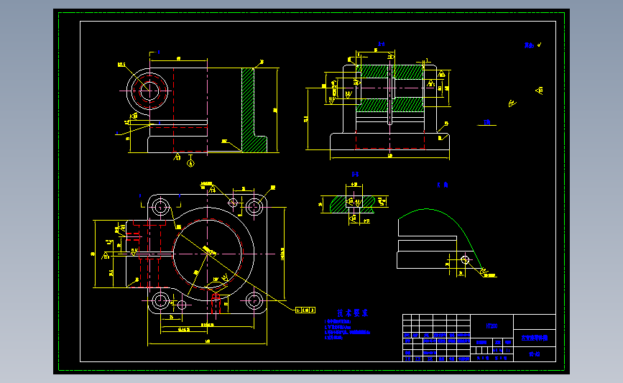
Task: Click the drawing number cell below the title
Action: pos(535,354)
